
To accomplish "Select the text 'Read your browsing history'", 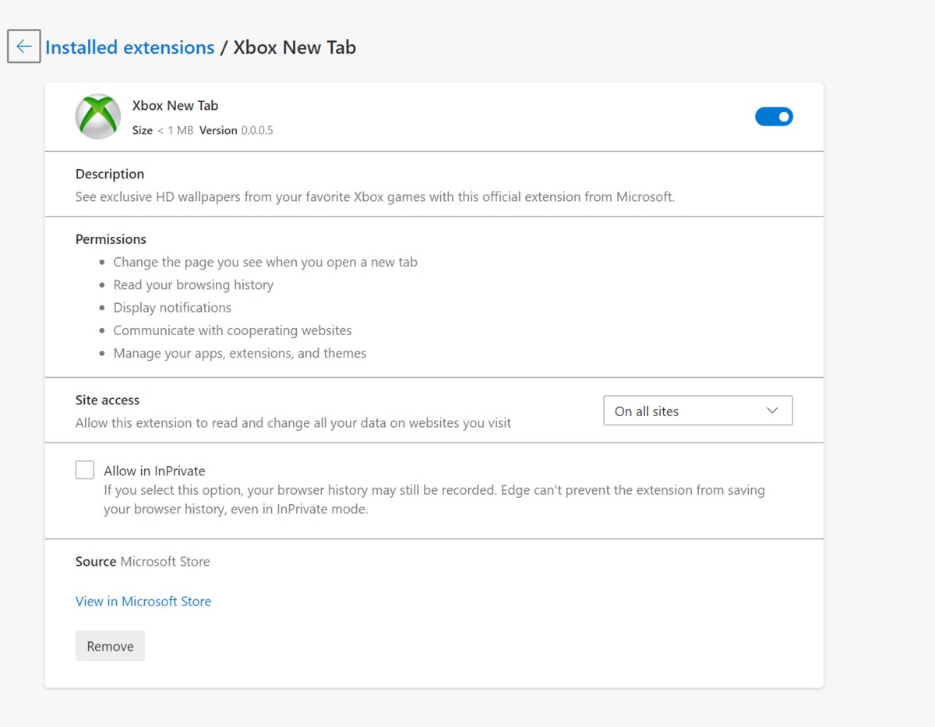I will pyautogui.click(x=193, y=285).
